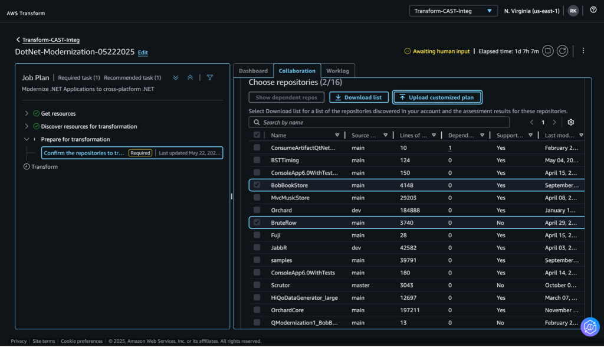
Task: Check the Orchard repository checkbox
Action: click(x=257, y=209)
